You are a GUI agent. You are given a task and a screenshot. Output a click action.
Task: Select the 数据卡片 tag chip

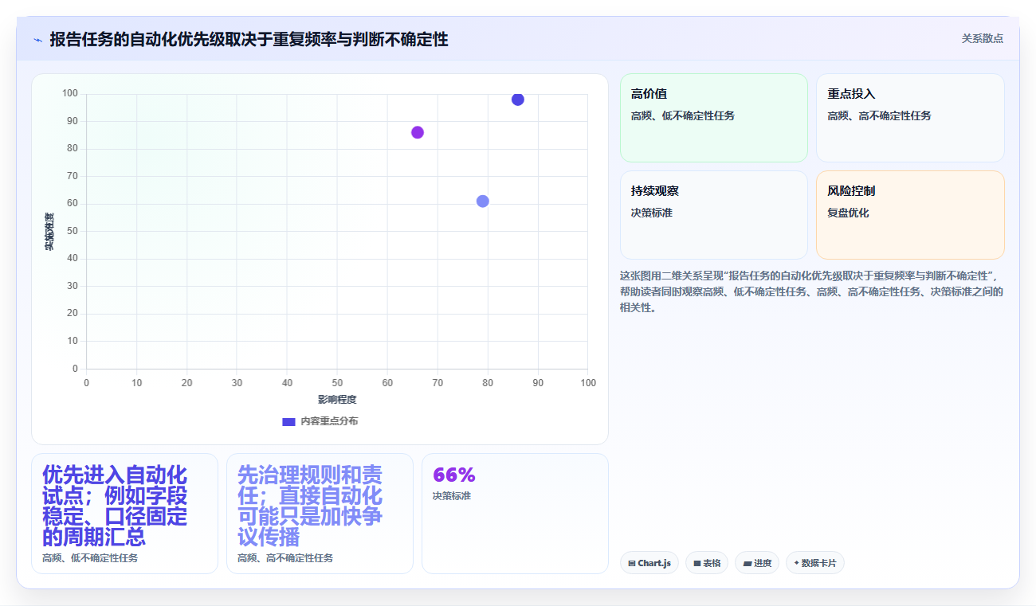[815, 563]
